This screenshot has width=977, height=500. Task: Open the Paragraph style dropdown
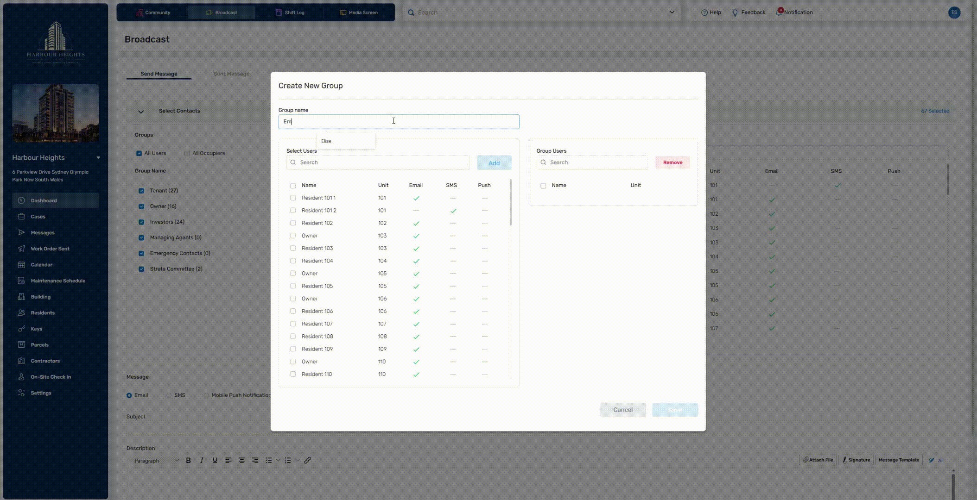(156, 461)
